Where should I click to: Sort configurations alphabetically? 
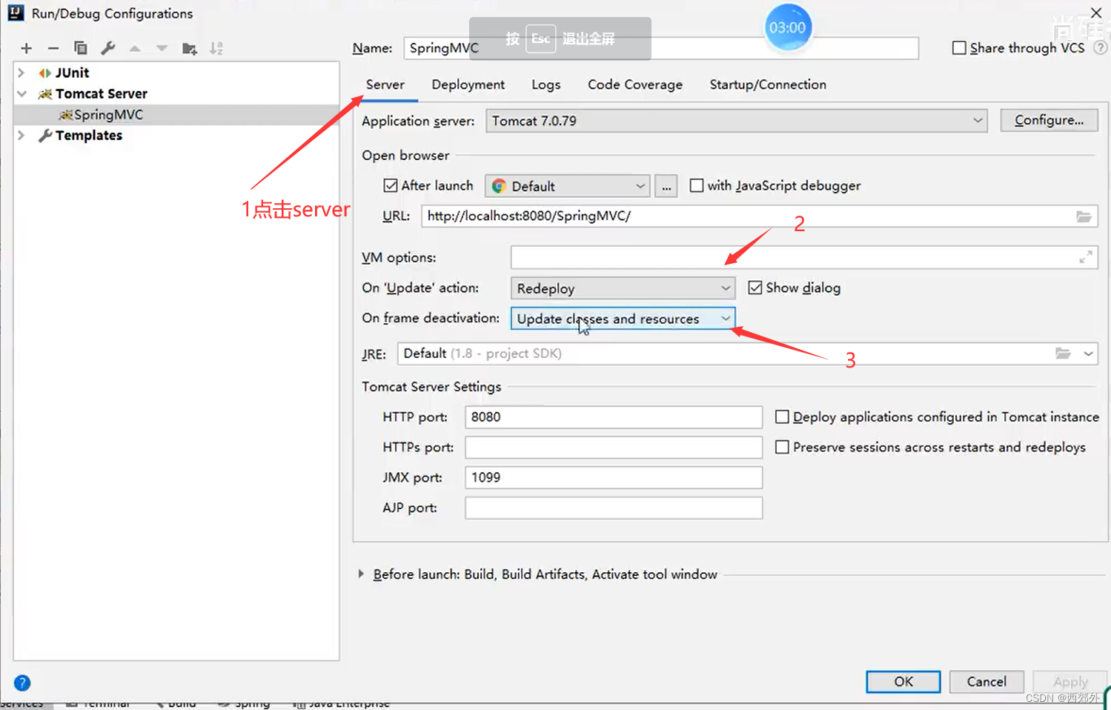(x=216, y=48)
